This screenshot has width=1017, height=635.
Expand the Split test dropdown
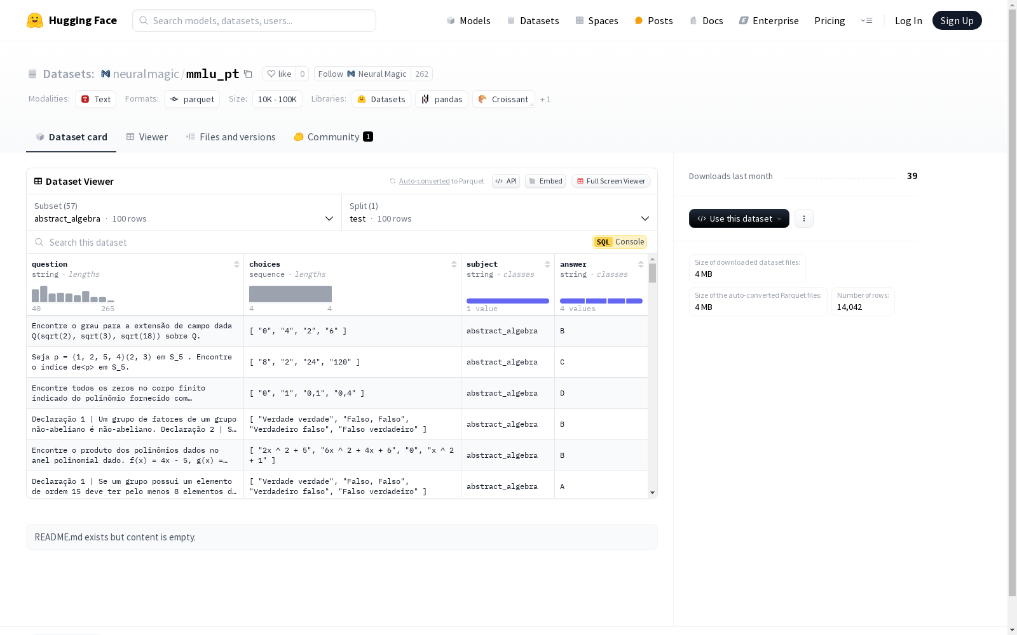500,212
